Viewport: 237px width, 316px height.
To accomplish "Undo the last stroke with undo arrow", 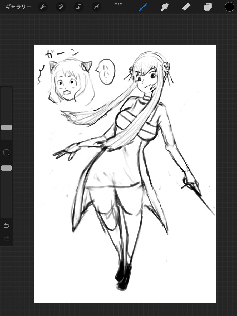I will tap(7, 225).
